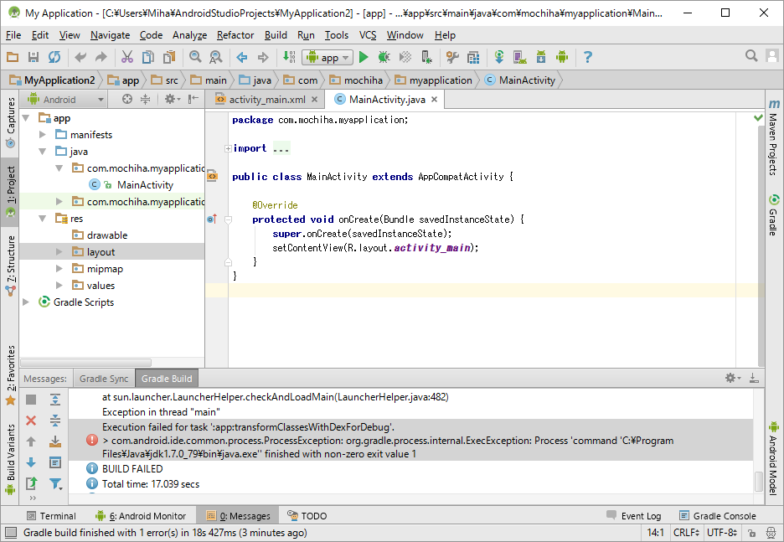Click the UTF-8 encoding indicator
This screenshot has height=542, width=784.
[722, 533]
